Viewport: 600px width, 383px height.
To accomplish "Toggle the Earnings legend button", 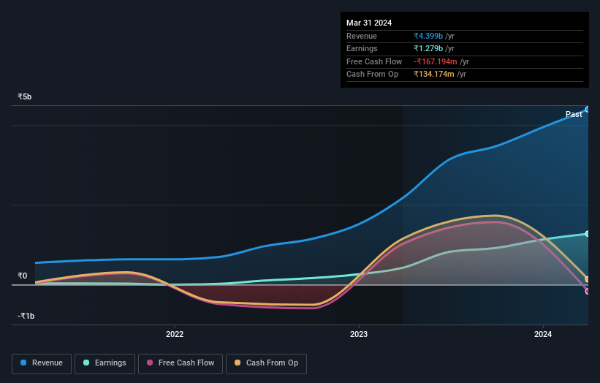I will pos(105,363).
